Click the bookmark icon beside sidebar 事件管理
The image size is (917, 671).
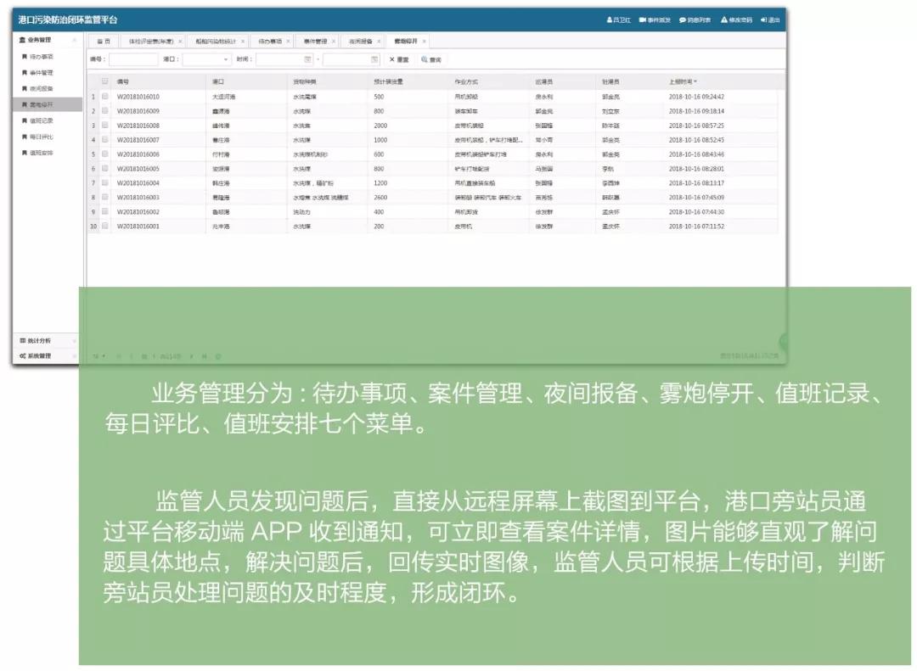tap(25, 72)
